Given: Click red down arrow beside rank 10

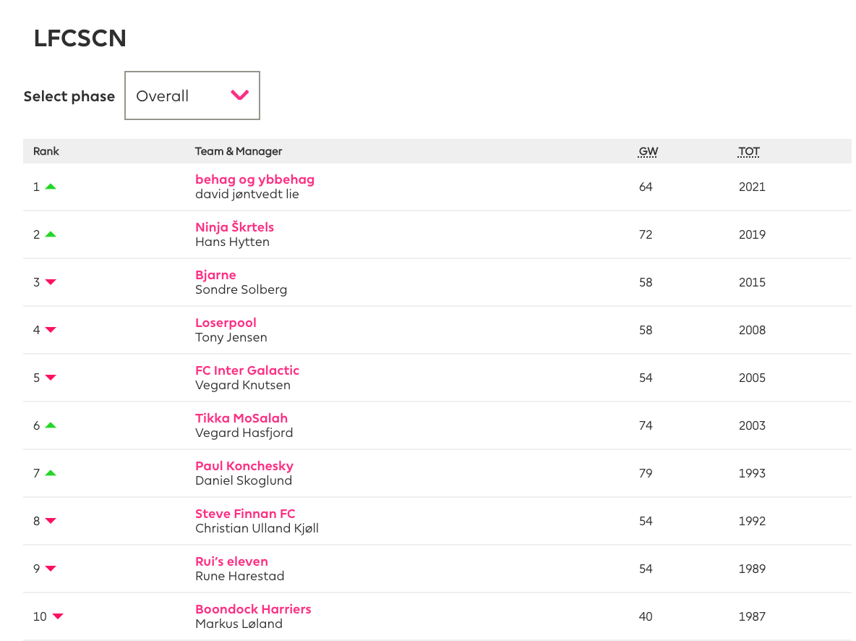Looking at the screenshot, I should coord(58,616).
